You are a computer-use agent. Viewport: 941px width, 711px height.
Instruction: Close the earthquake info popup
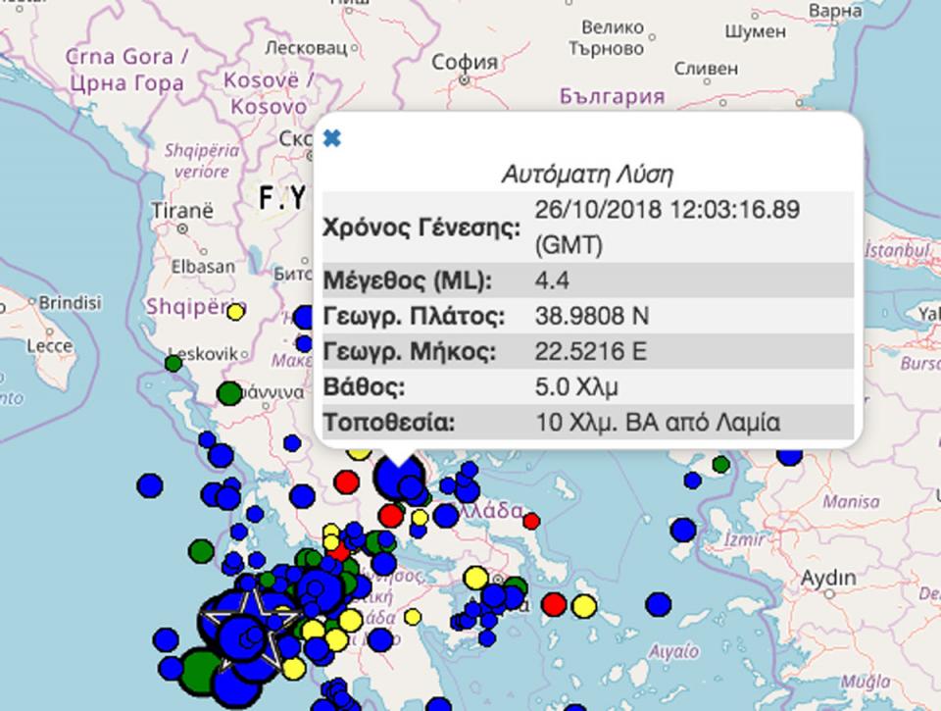tap(332, 138)
